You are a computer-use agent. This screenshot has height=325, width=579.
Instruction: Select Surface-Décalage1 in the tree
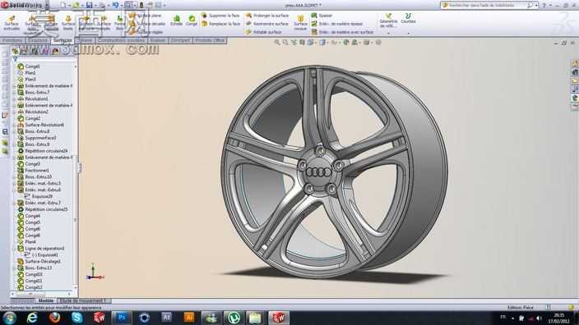tap(39, 261)
